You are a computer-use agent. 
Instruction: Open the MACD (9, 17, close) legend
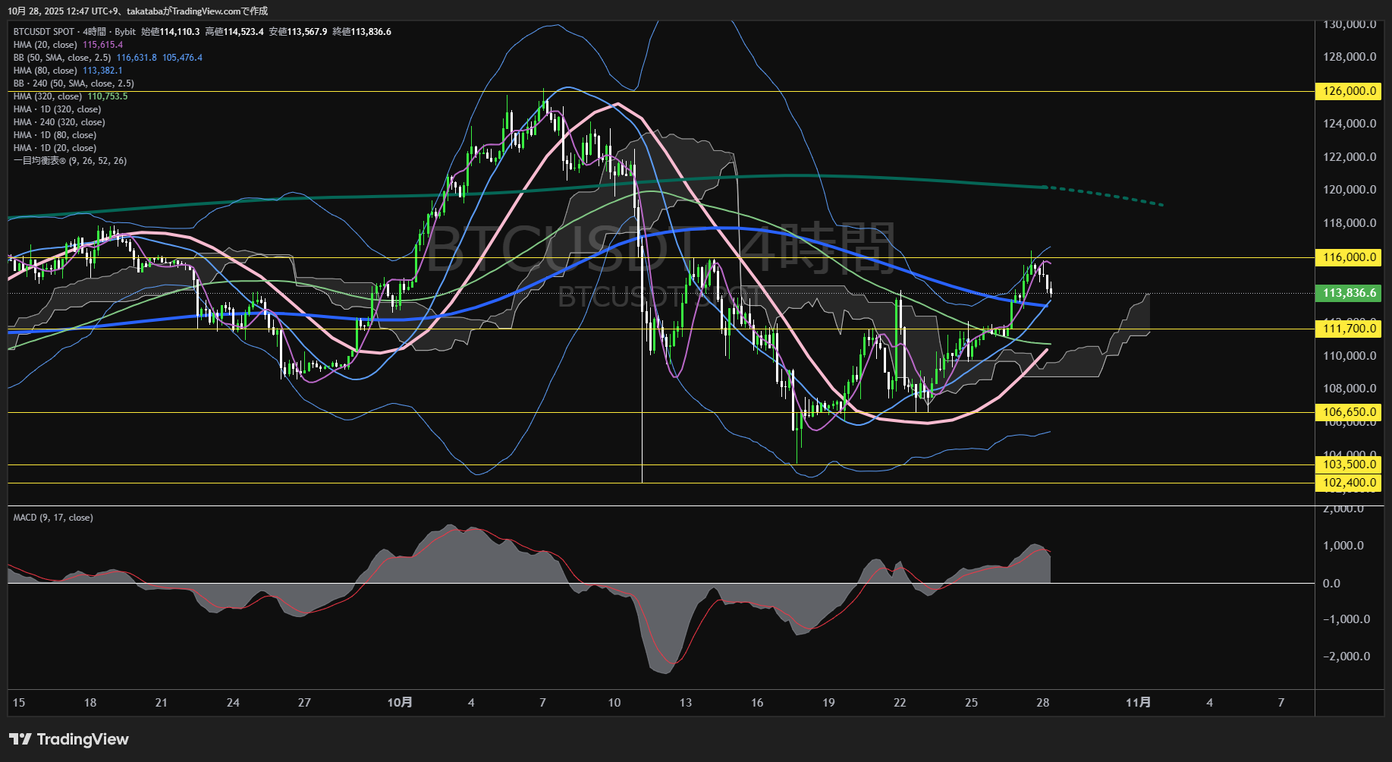tap(53, 518)
